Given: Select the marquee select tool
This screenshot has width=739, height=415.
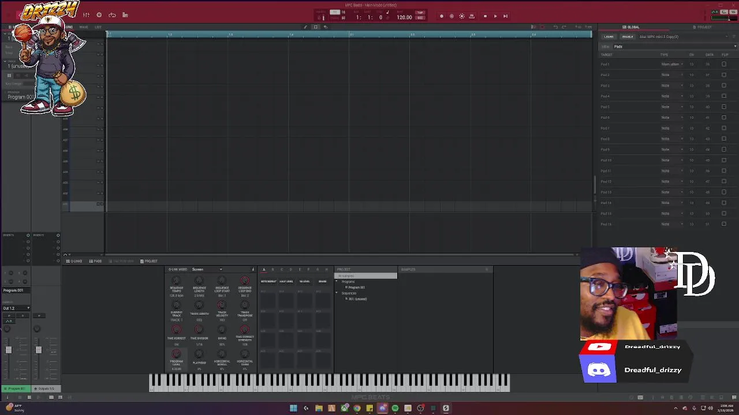Looking at the screenshot, I should (315, 27).
